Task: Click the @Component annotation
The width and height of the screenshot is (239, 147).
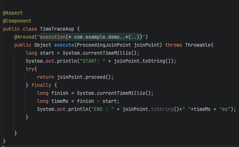Action: coord(17,21)
